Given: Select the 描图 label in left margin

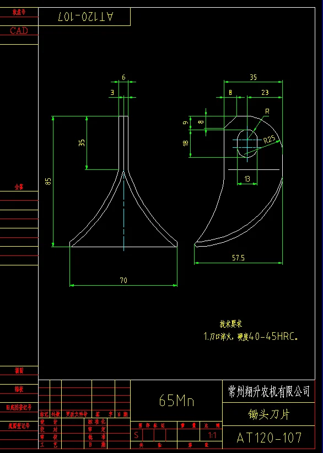Looking at the screenshot, I should (19, 371).
